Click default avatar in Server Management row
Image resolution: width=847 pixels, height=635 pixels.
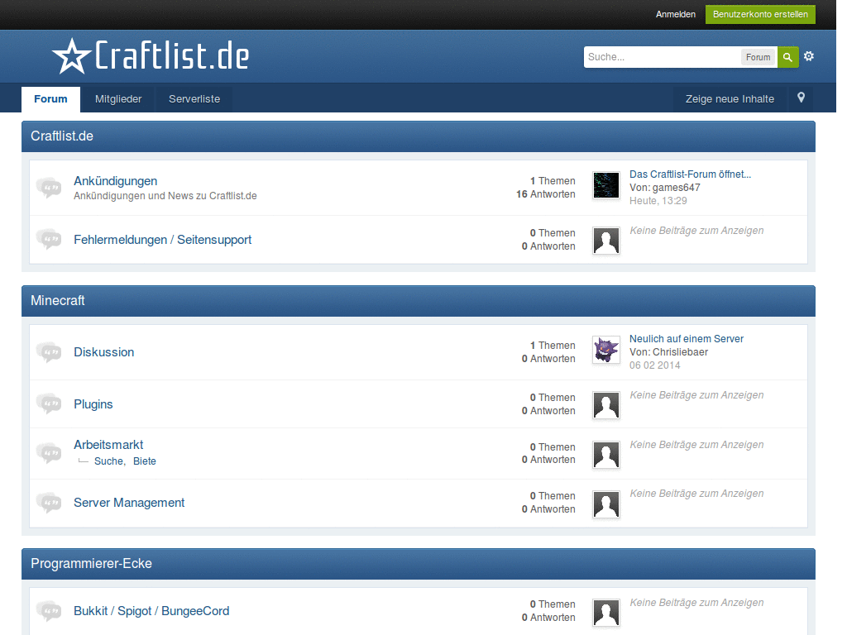[606, 504]
